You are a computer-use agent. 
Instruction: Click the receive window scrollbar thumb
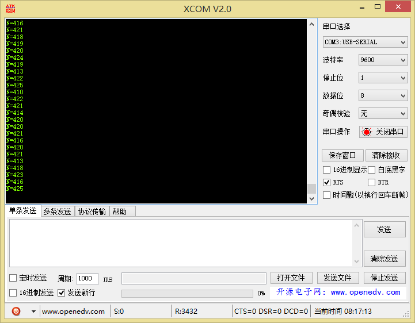(312, 189)
